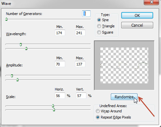161x127 pixels.
Task: Click the Scale Horiz. field showing 56
Action: click(60, 96)
